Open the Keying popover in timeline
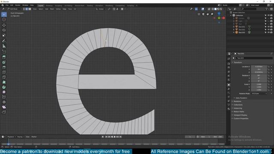Image resolution: width=274 pixels, height=154 pixels. tap(21, 137)
